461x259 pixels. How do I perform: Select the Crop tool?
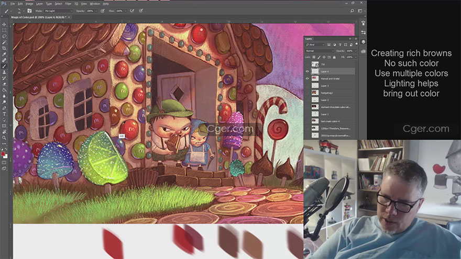point(4,48)
